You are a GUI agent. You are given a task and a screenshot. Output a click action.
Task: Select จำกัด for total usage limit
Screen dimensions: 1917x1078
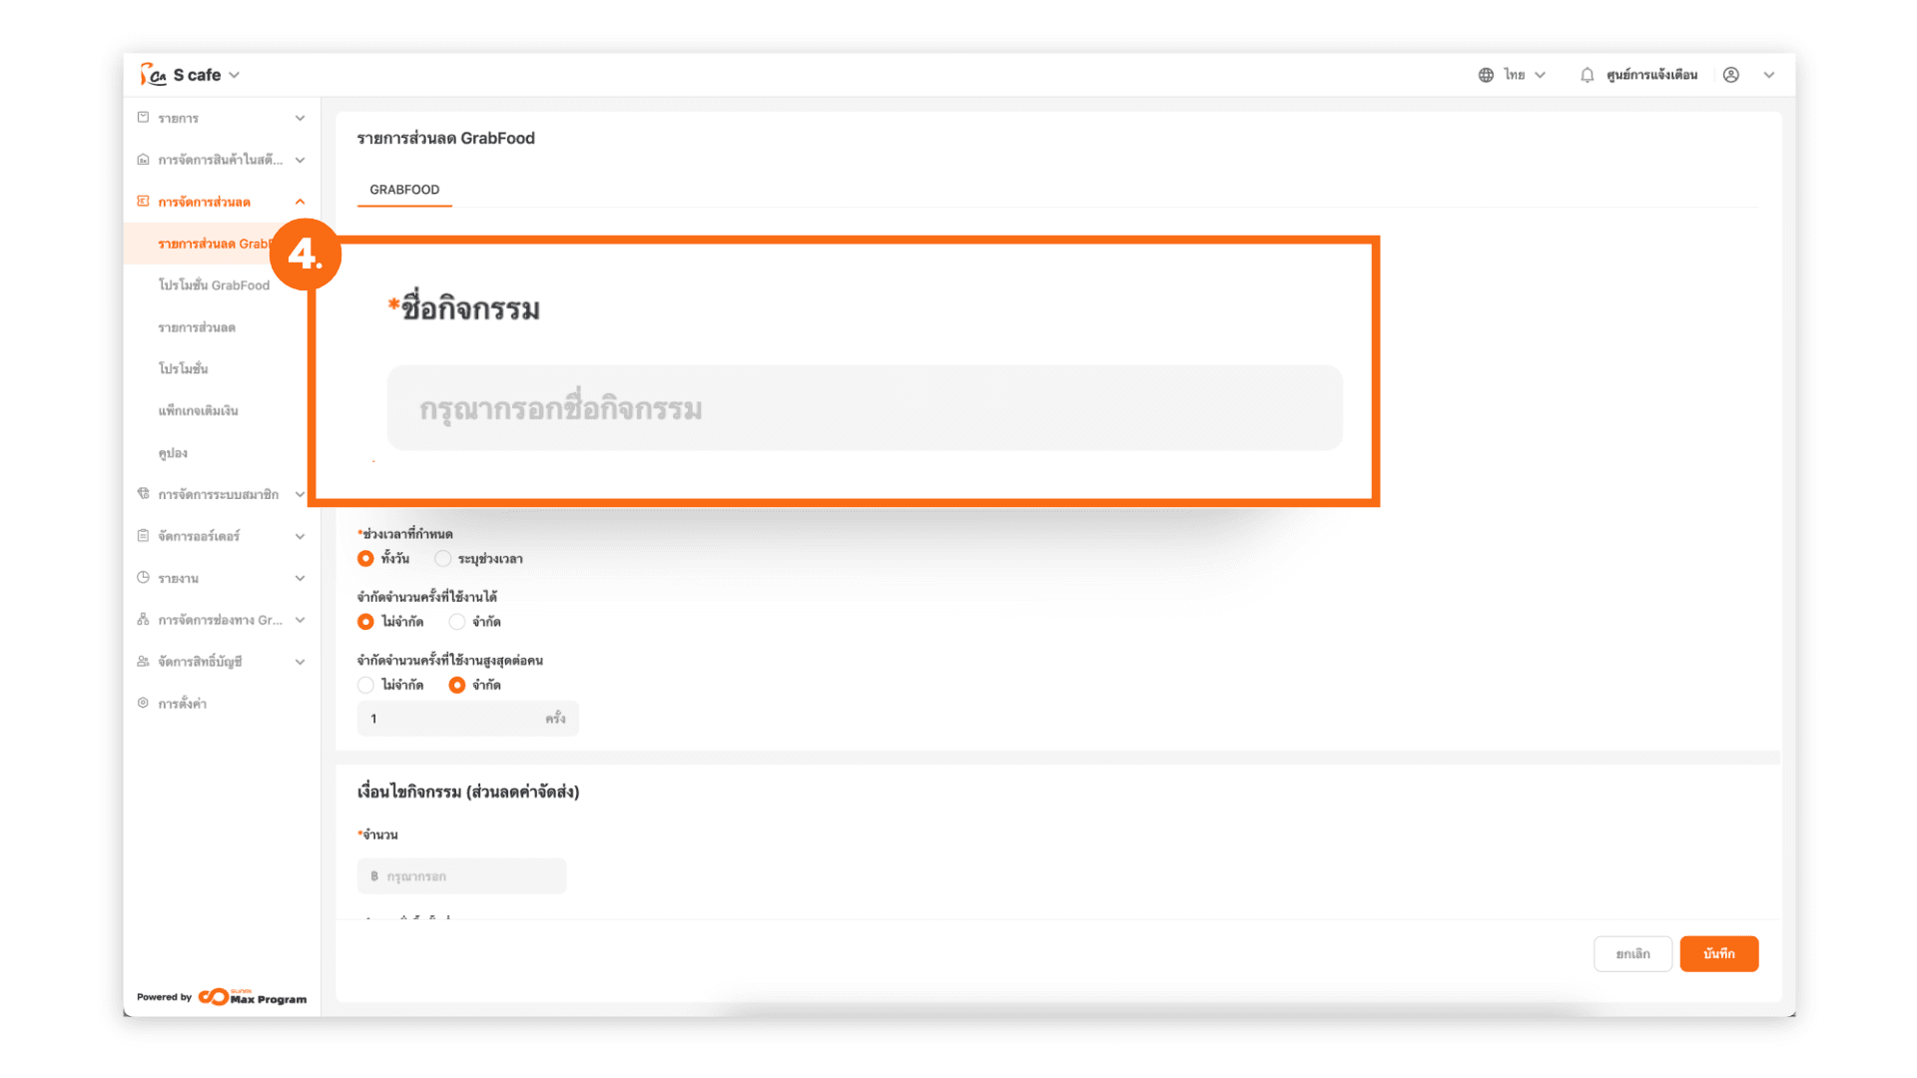click(457, 622)
